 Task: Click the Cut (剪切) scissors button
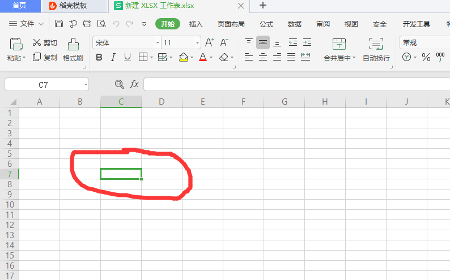tap(45, 42)
